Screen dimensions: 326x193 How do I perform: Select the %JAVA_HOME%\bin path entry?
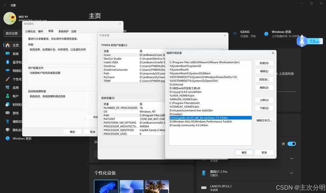[x=210, y=96]
